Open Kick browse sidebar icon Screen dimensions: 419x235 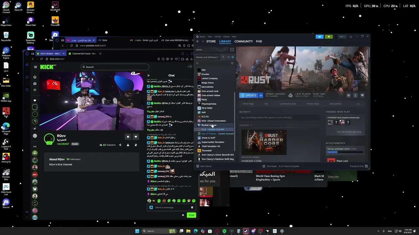(x=35, y=84)
